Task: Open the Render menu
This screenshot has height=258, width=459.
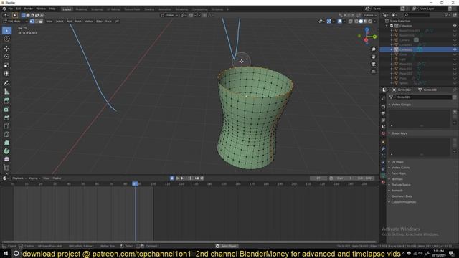Action: pyautogui.click(x=29, y=9)
